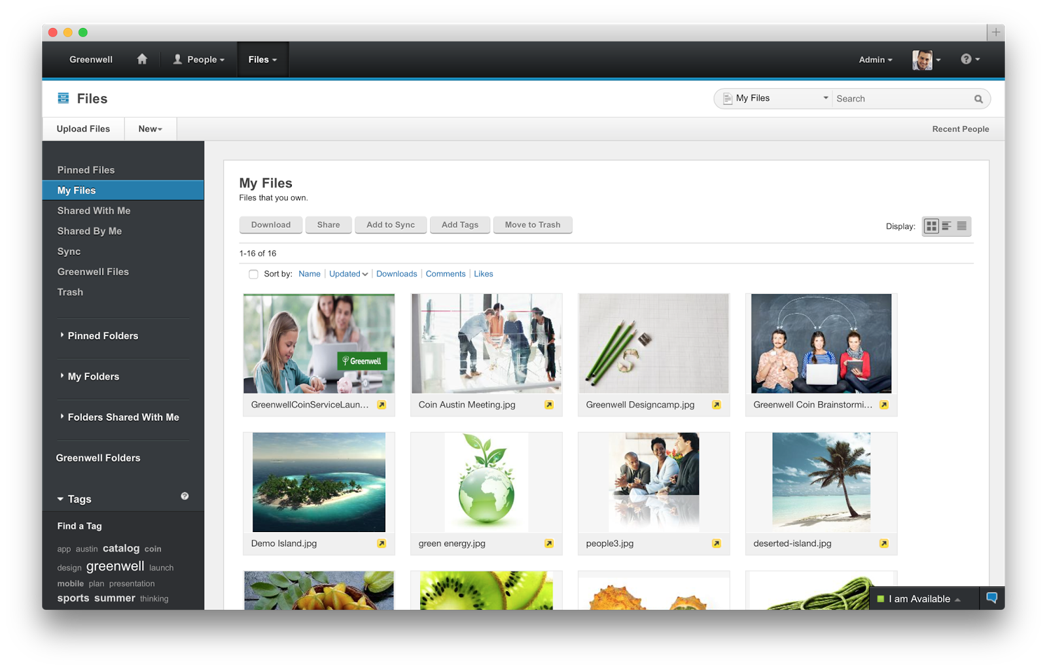
Task: Open Shared By Me in sidebar
Action: [x=90, y=231]
